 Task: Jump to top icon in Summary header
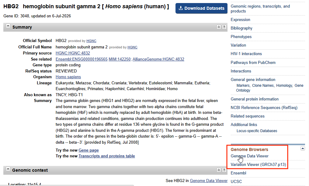click(219, 27)
